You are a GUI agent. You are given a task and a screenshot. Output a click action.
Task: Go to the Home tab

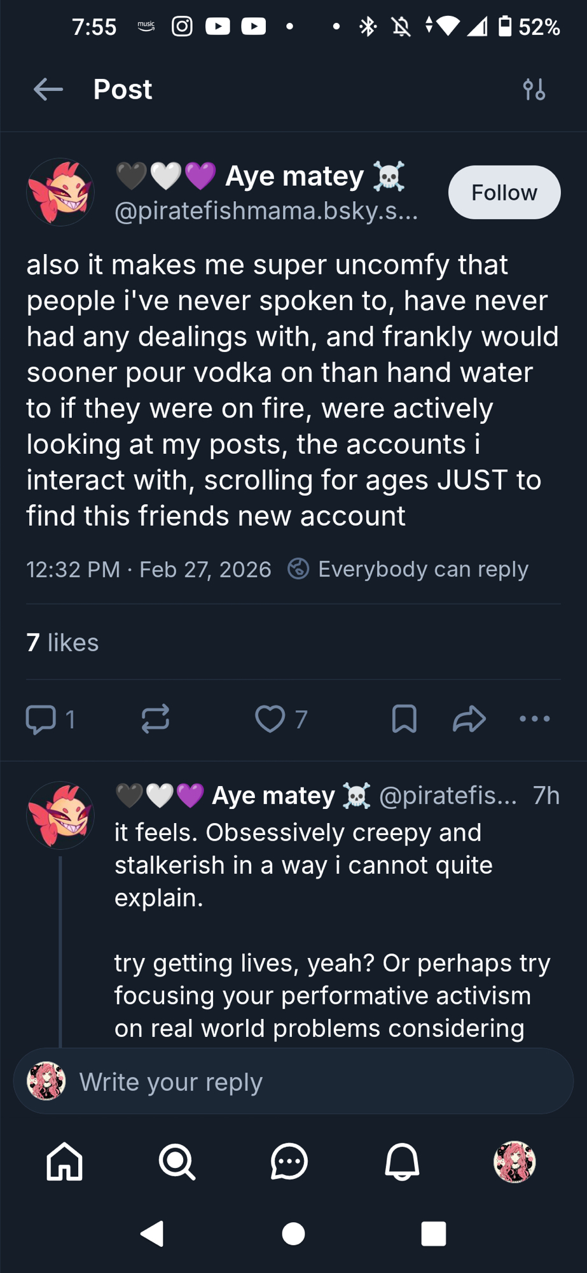tap(64, 1162)
